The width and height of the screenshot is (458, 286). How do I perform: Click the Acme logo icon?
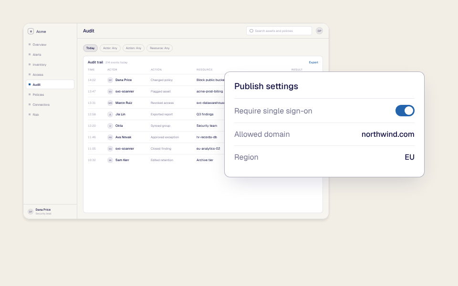coord(31,31)
